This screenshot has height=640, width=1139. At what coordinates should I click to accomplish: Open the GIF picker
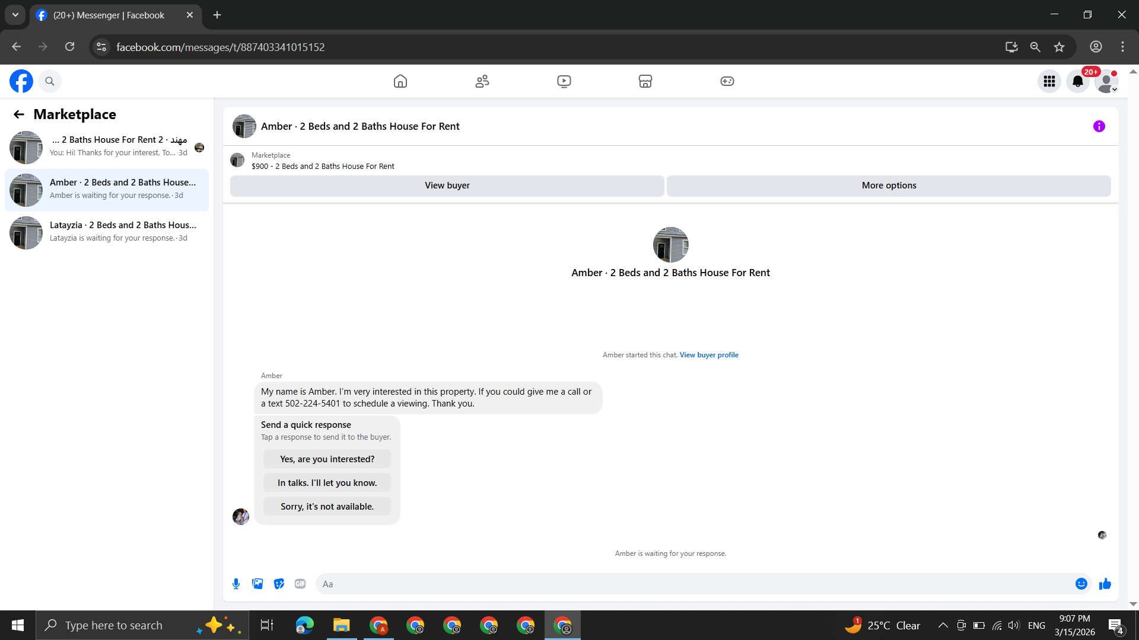(300, 584)
